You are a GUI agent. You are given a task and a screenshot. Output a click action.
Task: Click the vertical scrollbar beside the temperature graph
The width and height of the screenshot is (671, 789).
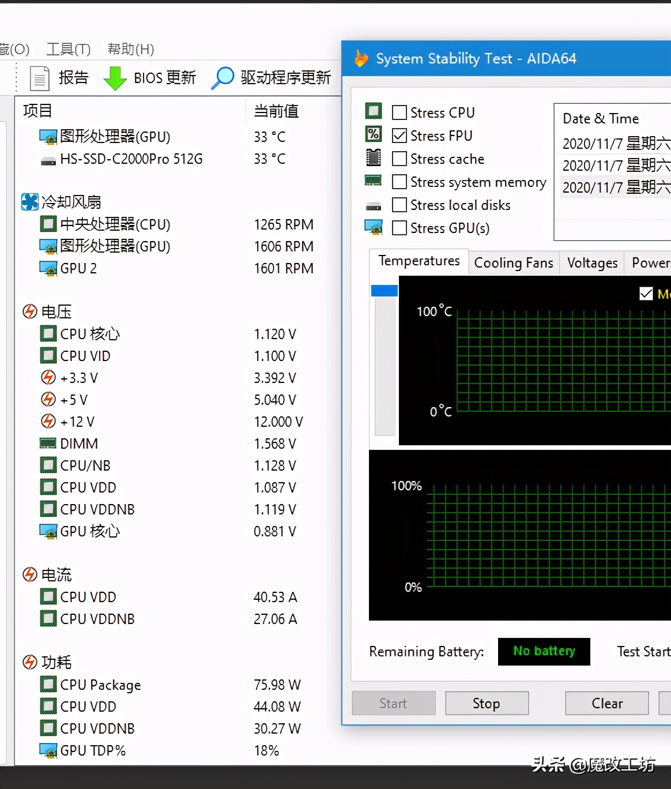384,290
